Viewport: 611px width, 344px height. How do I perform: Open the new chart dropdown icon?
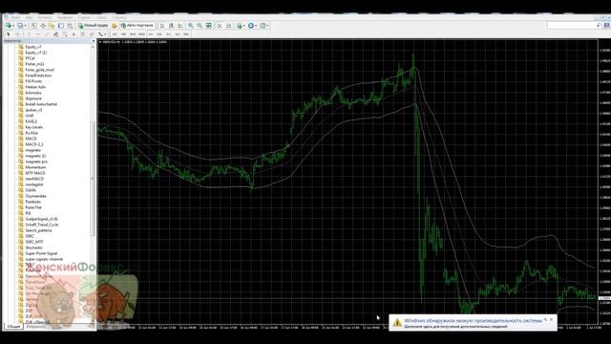click(10, 26)
